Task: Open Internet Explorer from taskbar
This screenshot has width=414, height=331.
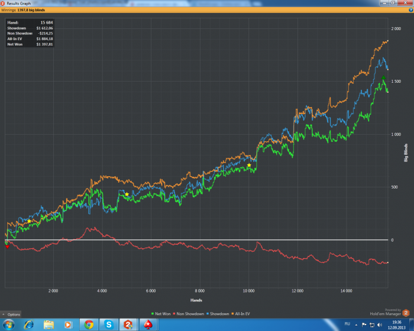Action: (x=29, y=324)
